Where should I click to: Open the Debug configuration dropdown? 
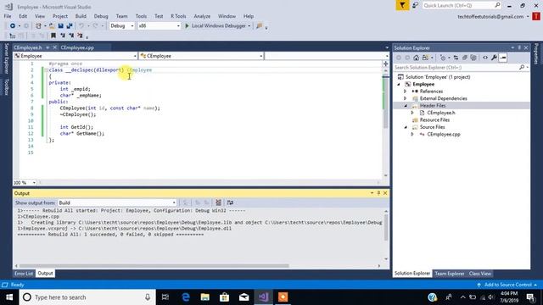point(122,26)
